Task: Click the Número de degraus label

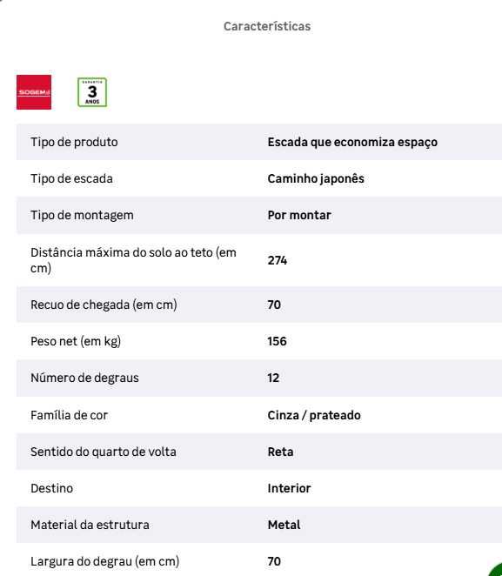Action: pos(85,378)
